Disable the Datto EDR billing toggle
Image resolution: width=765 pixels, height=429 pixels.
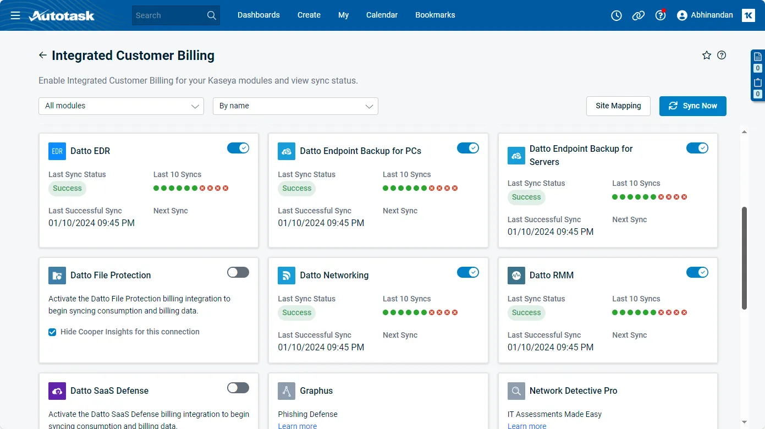click(238, 148)
